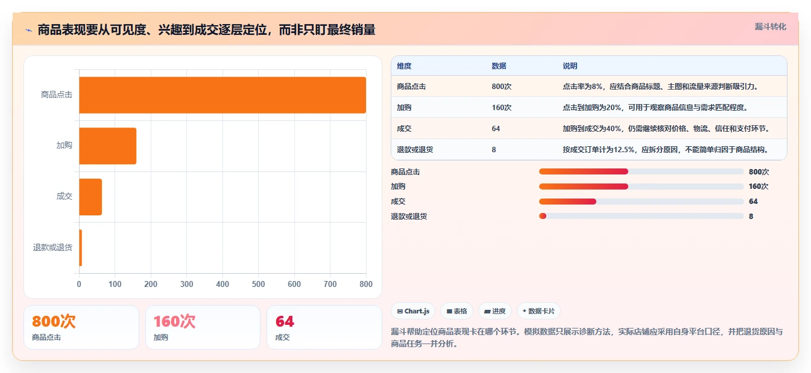Click the 退款或退货 label beside the progress bar
811x373 pixels.
pos(409,216)
